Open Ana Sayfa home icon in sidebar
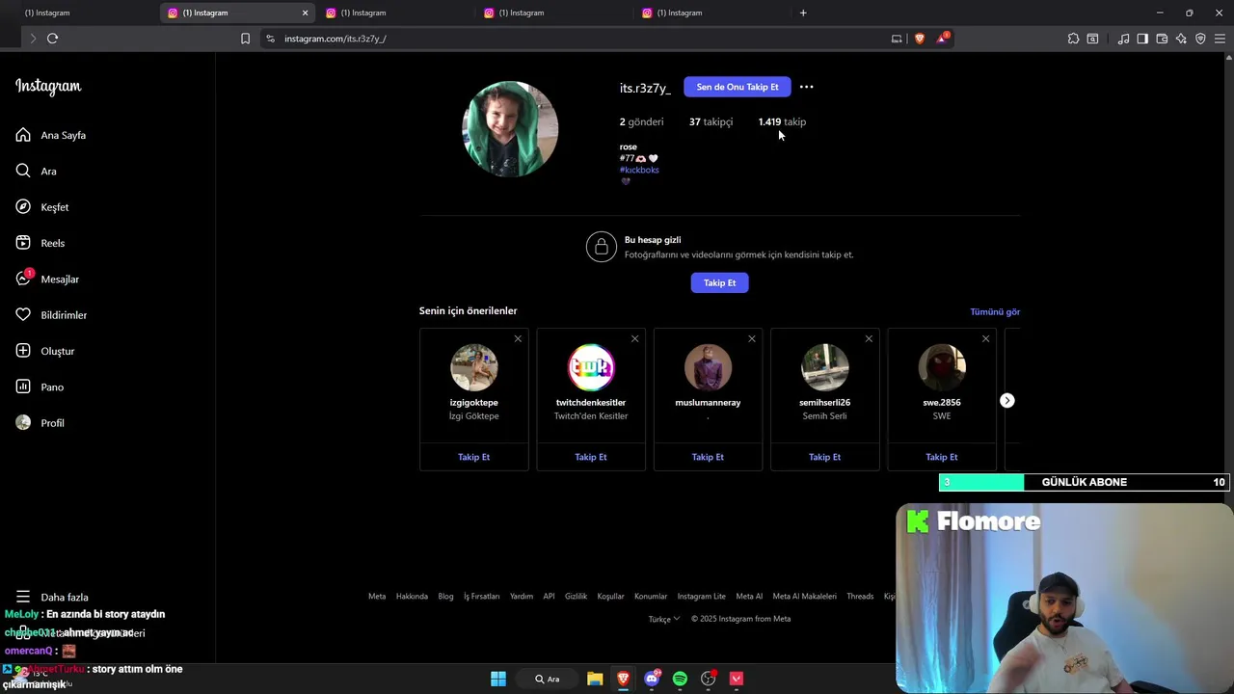Viewport: 1234px width, 694px height. tap(23, 135)
